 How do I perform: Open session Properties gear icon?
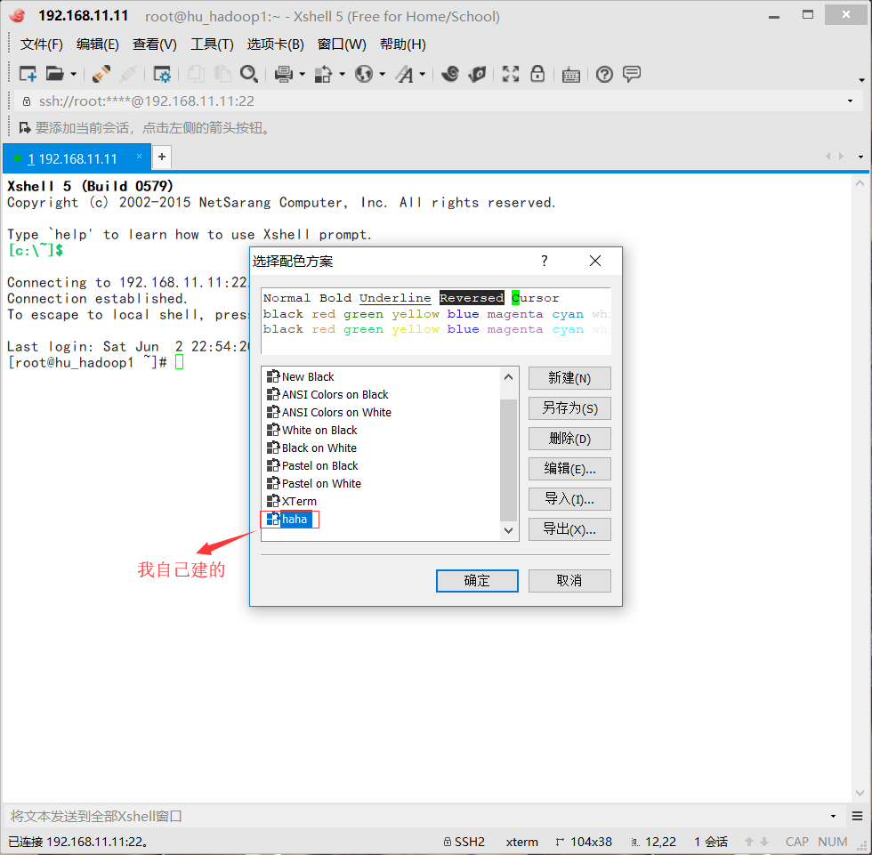(162, 74)
